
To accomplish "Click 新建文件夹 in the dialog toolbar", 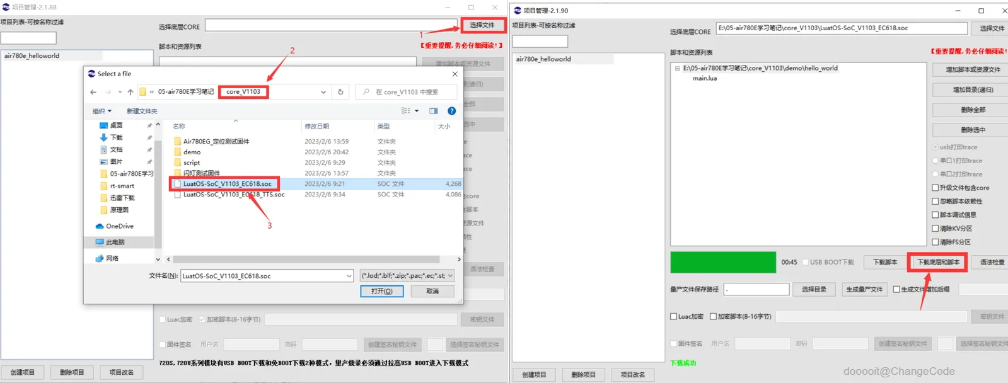I will 142,111.
